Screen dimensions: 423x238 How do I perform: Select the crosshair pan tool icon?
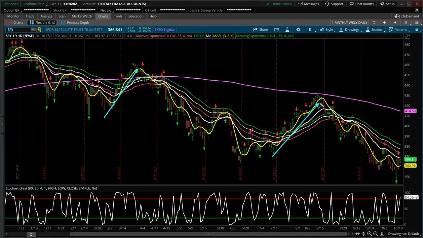364,234
